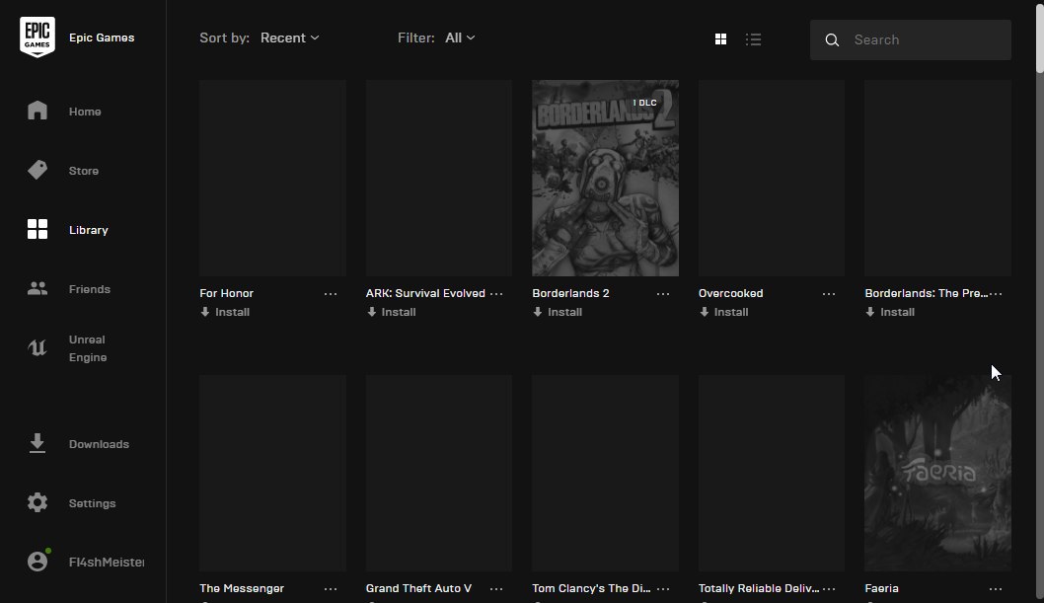Open For Honor options menu (three dots)
This screenshot has width=1044, height=603.
[x=331, y=293]
